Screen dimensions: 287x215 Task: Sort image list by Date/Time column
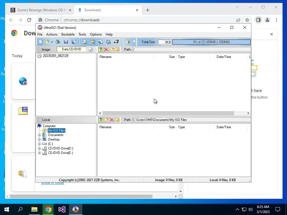(231, 57)
